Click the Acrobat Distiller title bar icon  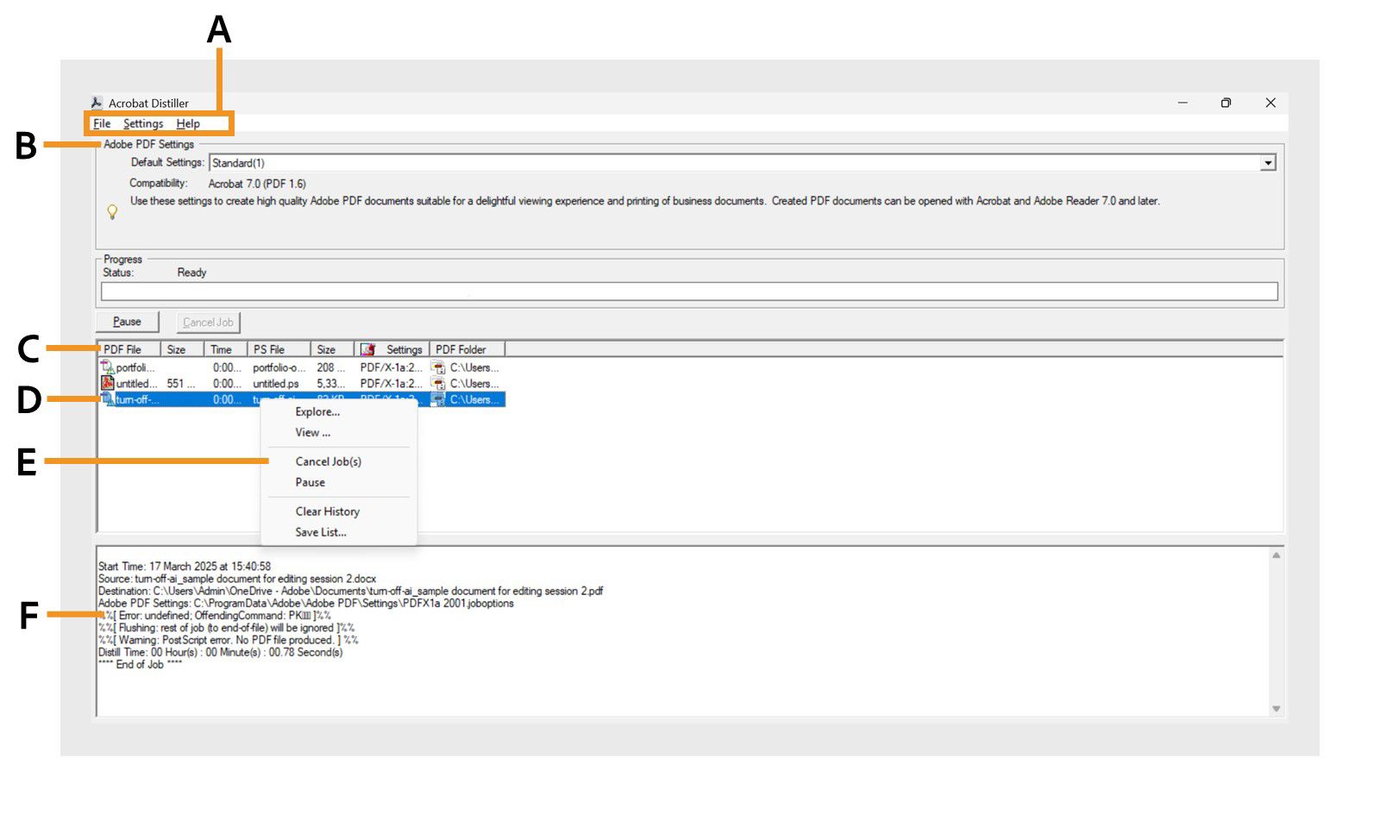[97, 103]
